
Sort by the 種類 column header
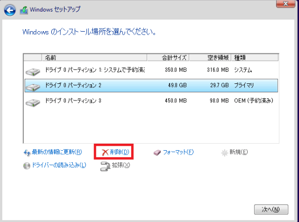pyautogui.click(x=255, y=58)
